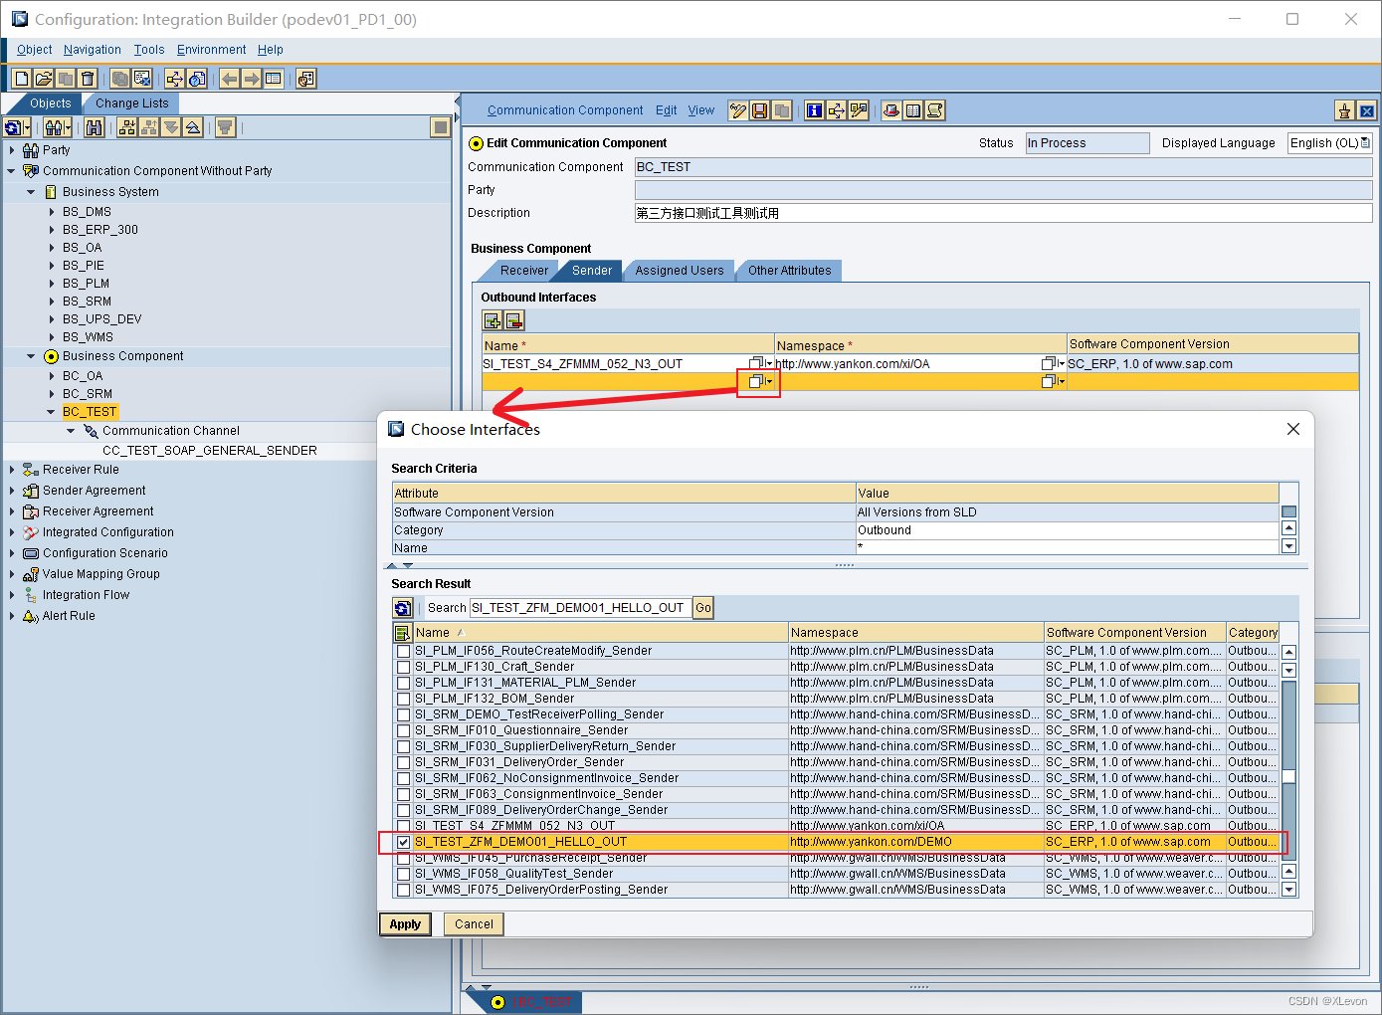Screen dimensions: 1382x1015
Task: Click the expand subtree hierarchy icon
Action: [127, 126]
